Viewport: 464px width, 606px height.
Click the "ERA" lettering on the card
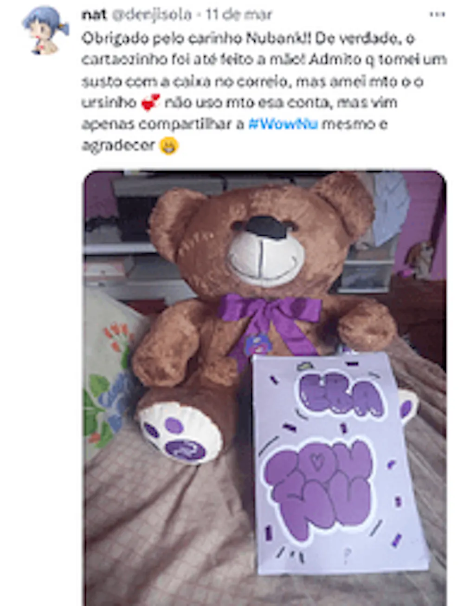pyautogui.click(x=341, y=395)
